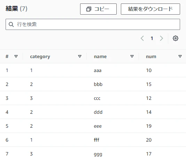
Task: Select name cell ccc
Action: coord(97,98)
